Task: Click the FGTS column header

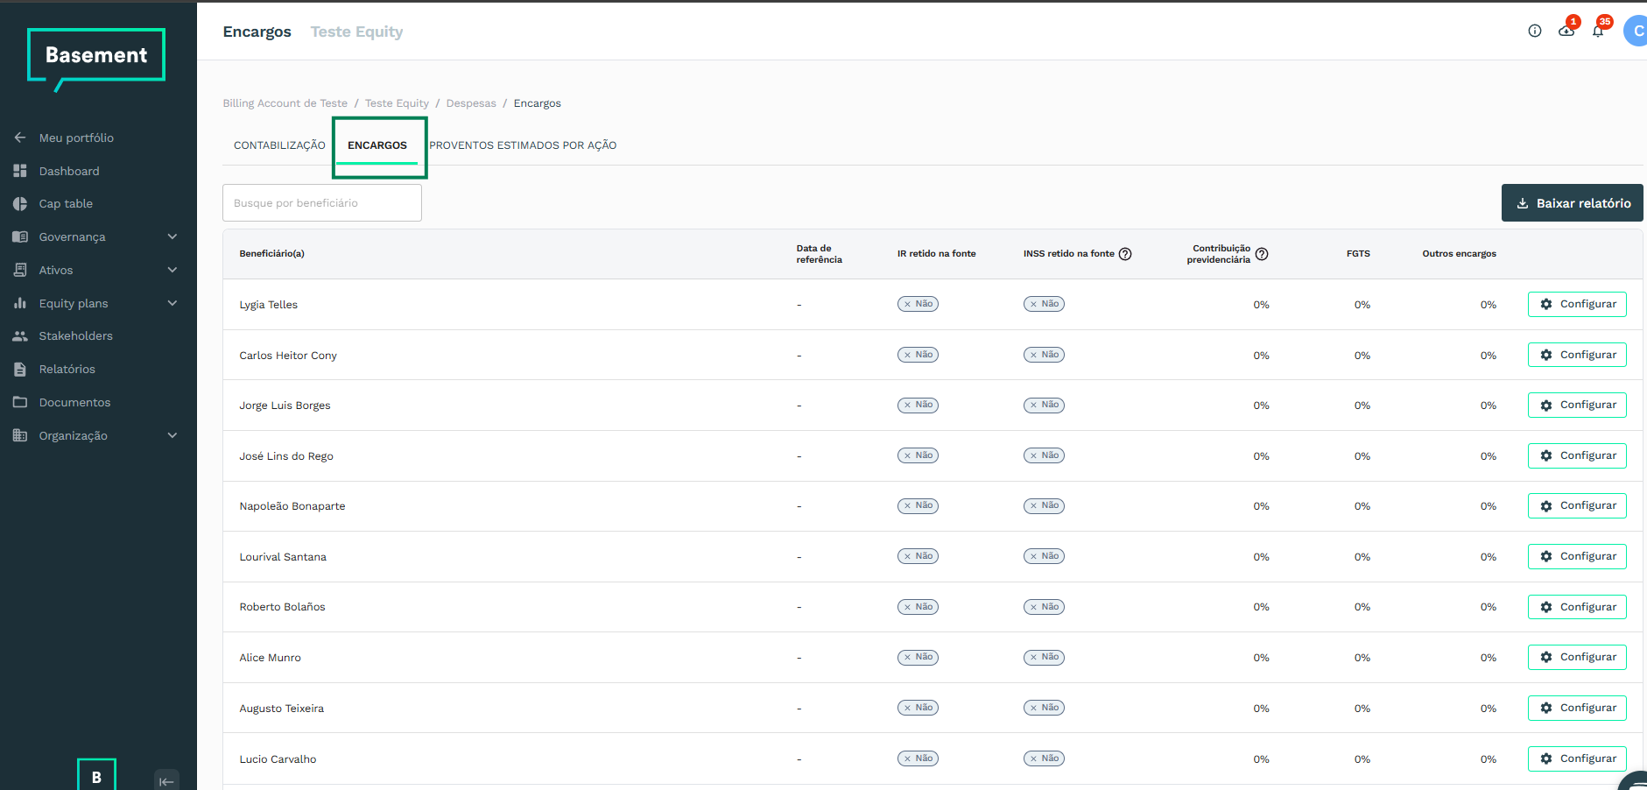Action: tap(1358, 254)
